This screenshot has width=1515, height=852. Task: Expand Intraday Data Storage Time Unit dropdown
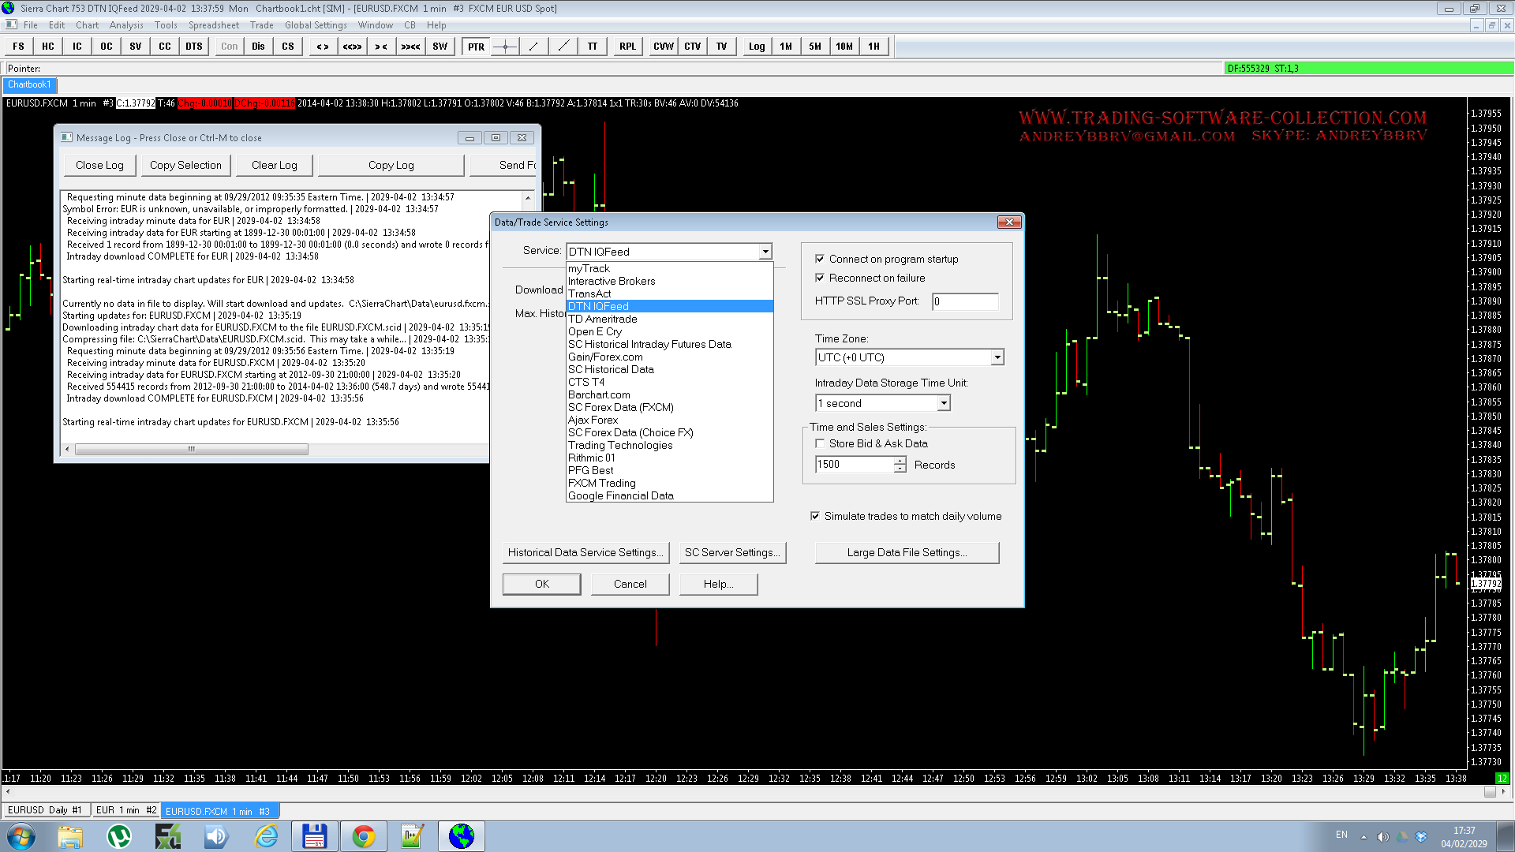click(943, 403)
